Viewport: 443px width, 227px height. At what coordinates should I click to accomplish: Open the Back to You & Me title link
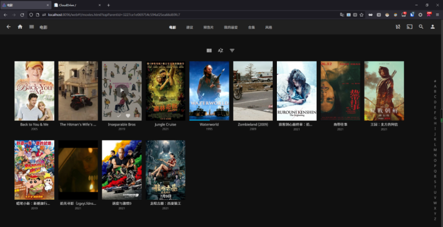tap(34, 125)
